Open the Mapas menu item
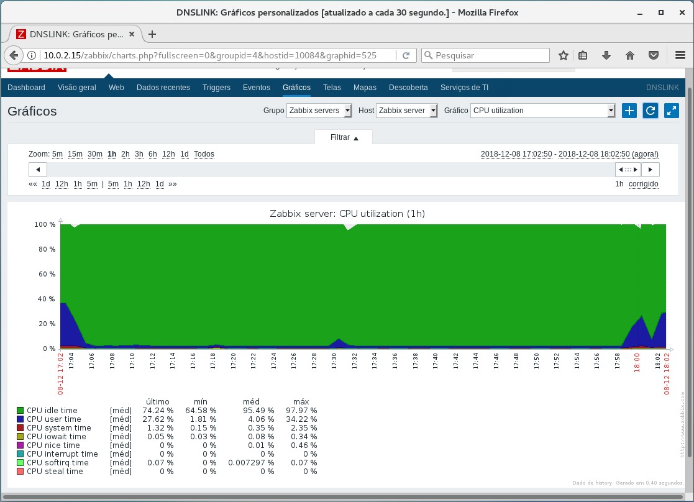The height and width of the screenshot is (502, 694). [365, 87]
